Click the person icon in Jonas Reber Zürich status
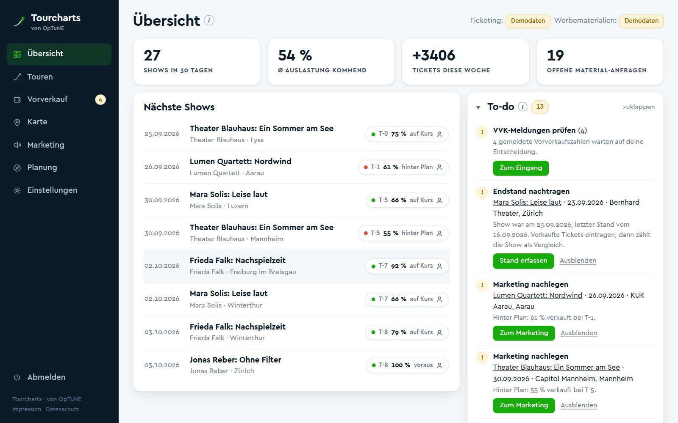Viewport: 678px width, 423px height. point(439,365)
